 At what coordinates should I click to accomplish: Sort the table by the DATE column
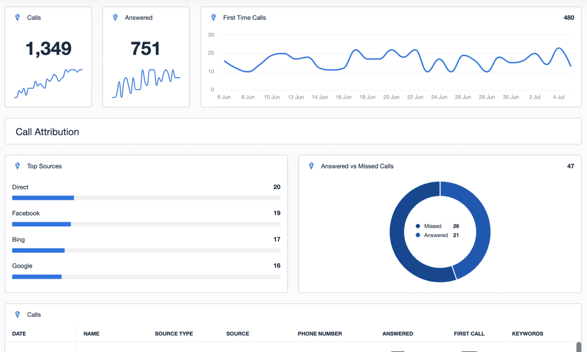tap(19, 333)
